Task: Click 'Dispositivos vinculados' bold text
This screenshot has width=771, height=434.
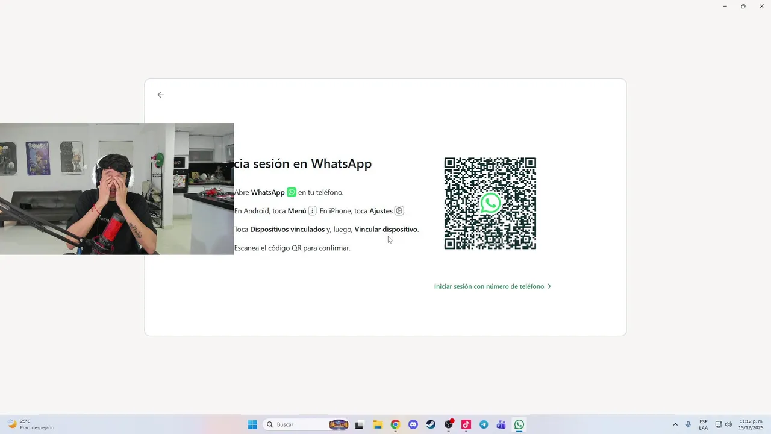Action: pos(287,230)
